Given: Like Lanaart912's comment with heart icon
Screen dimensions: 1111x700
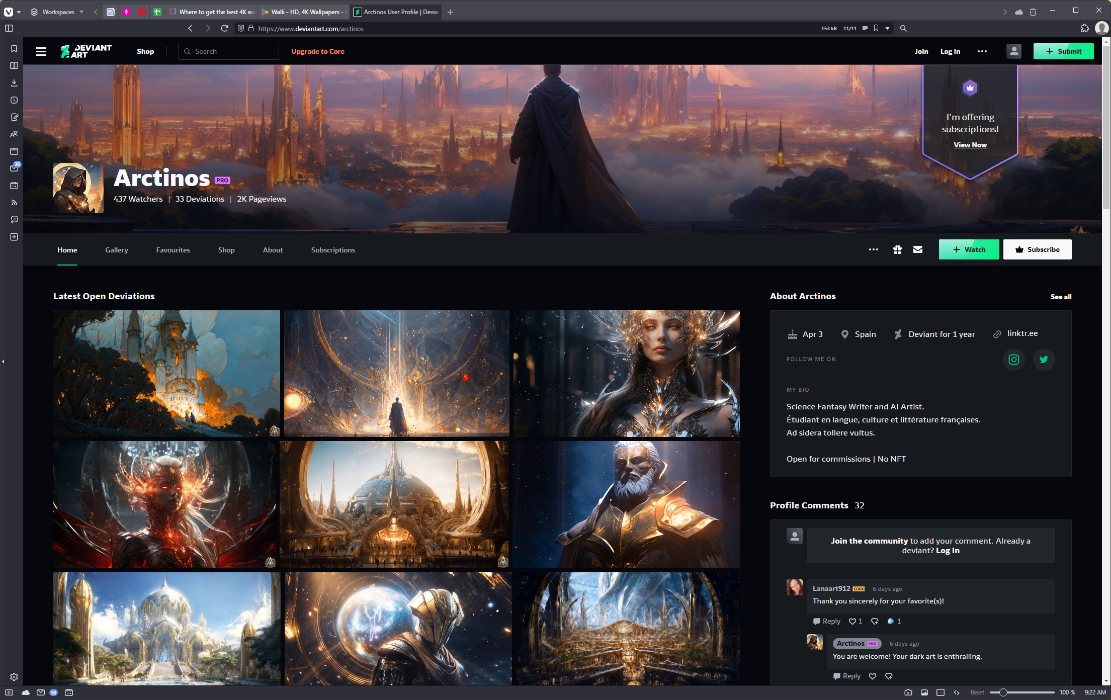Looking at the screenshot, I should tap(852, 622).
